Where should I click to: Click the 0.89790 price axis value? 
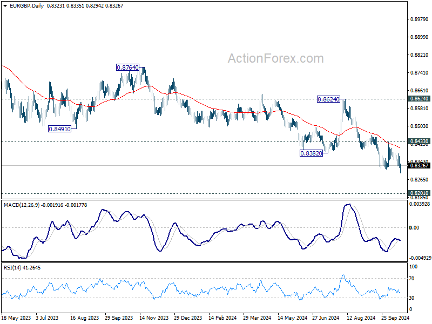[x=420, y=19]
